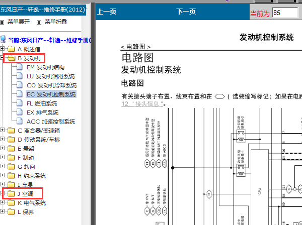Click the computer icon beside 当前:东风日产
Viewport: 302px width, 225px height.
point(3,39)
